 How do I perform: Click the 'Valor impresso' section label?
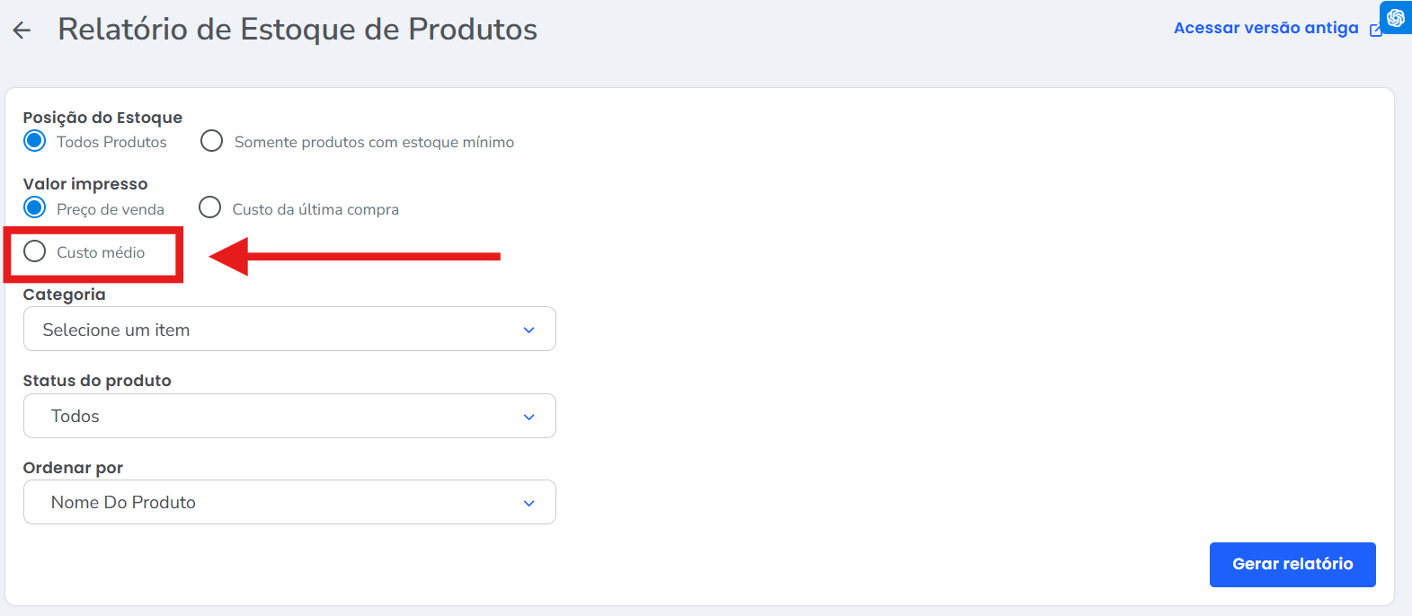click(x=85, y=184)
